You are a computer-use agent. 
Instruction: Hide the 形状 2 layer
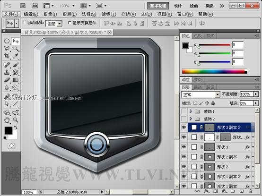184,166
